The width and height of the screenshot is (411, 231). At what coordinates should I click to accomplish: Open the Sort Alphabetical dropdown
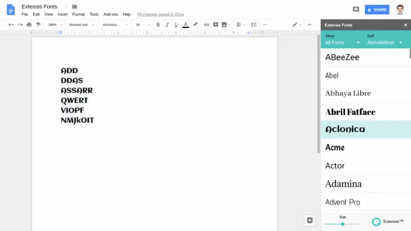click(x=385, y=43)
